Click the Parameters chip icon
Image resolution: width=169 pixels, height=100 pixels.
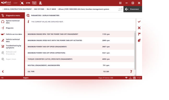point(28,15)
